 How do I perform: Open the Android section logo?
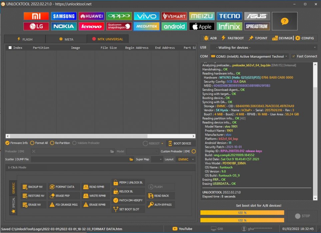tap(174, 26)
